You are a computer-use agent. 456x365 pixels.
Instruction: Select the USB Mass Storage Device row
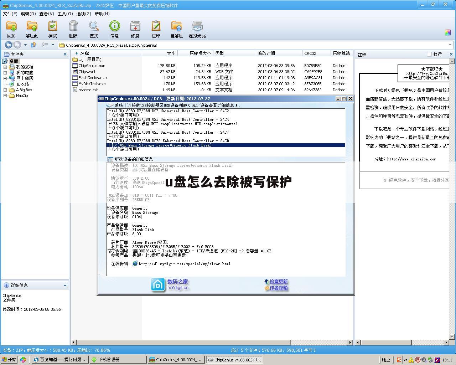click(x=226, y=145)
